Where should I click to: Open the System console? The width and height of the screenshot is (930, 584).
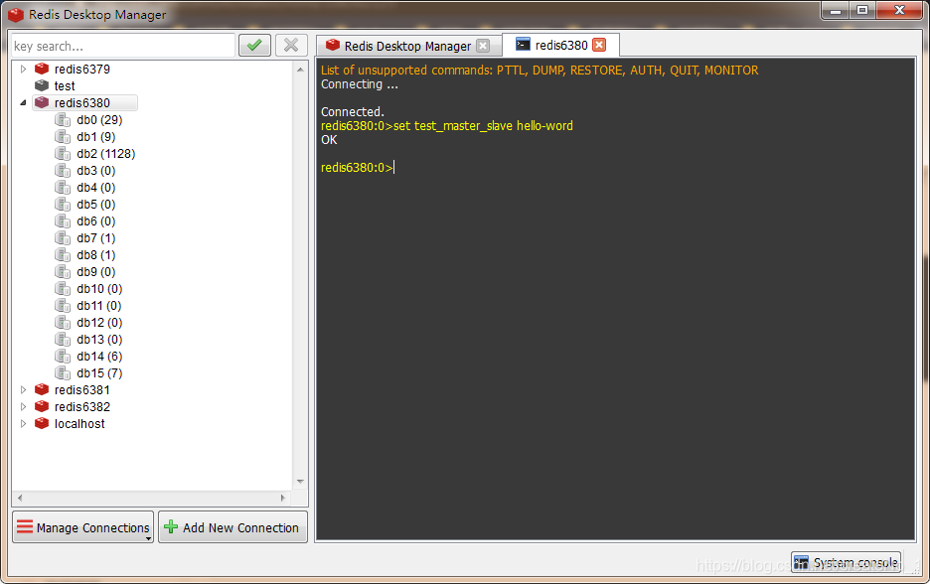(847, 562)
